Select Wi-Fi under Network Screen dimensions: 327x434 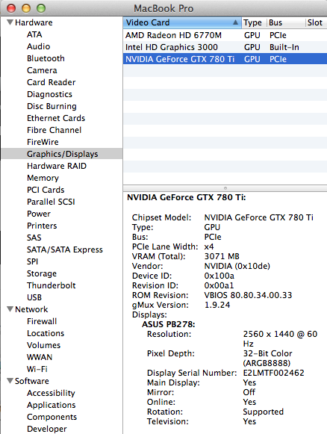tap(37, 369)
